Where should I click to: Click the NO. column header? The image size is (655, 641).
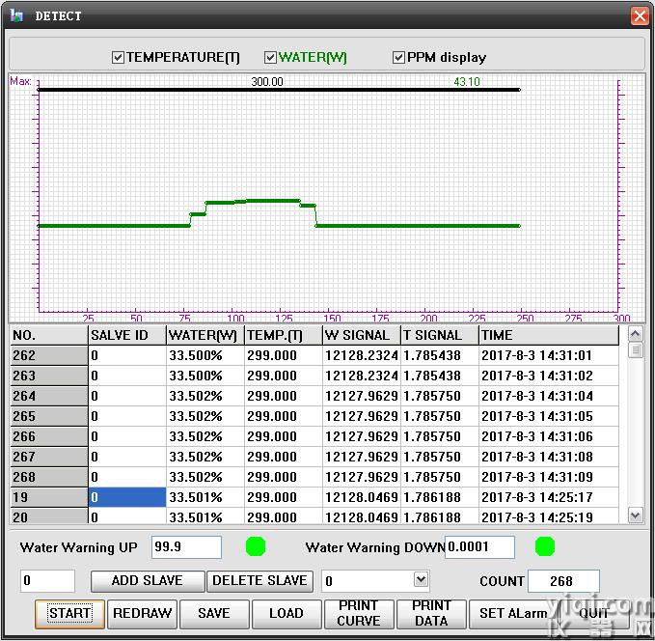tap(49, 335)
